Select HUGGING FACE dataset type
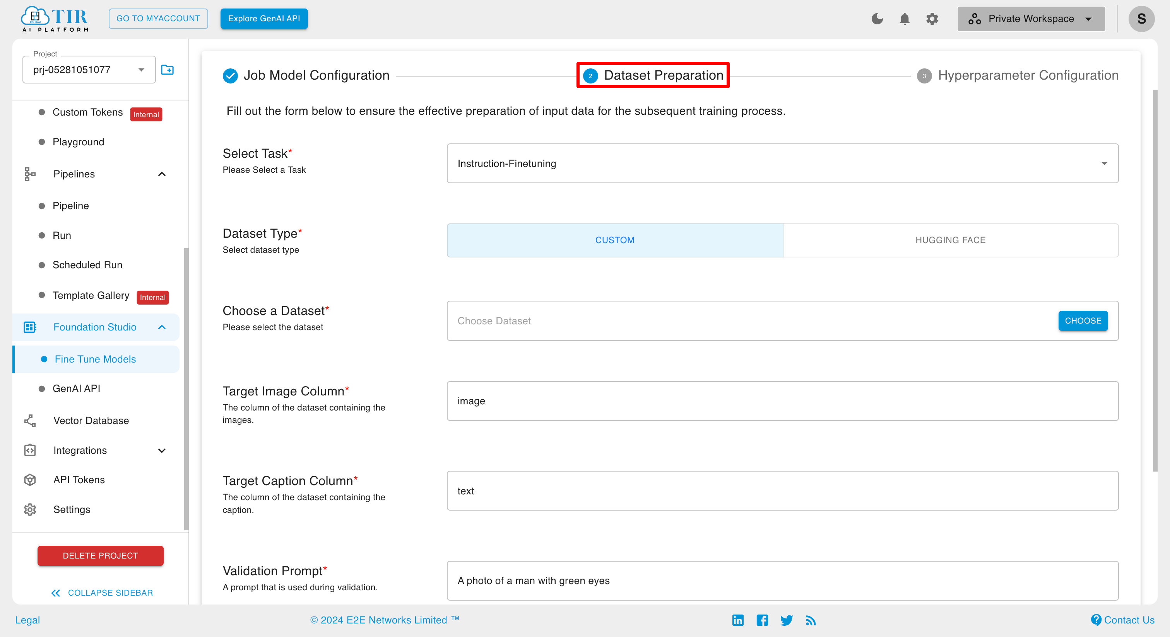The height and width of the screenshot is (637, 1170). [x=949, y=240]
